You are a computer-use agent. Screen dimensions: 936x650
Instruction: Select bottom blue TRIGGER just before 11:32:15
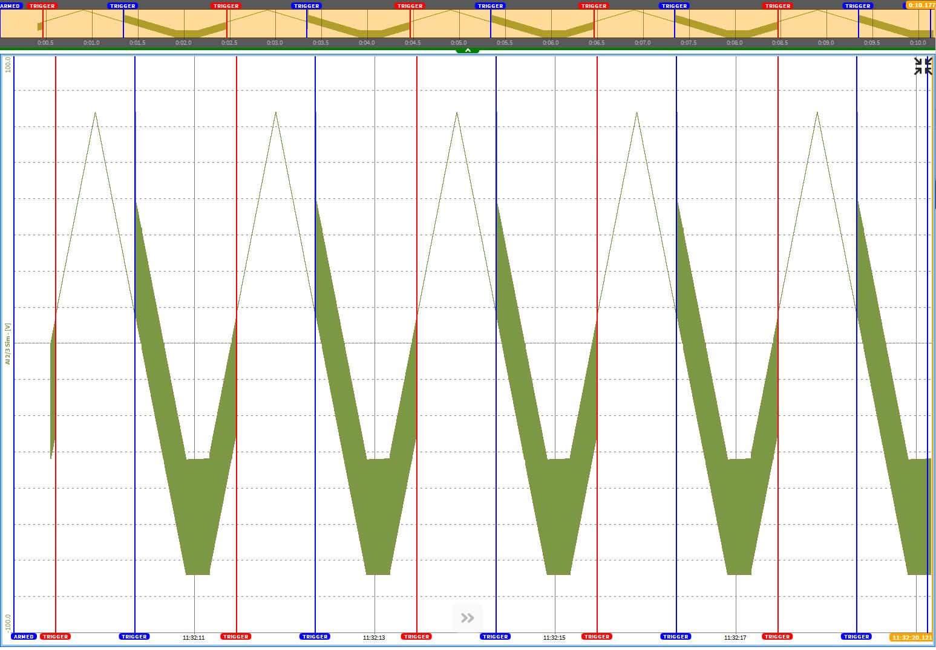point(495,637)
